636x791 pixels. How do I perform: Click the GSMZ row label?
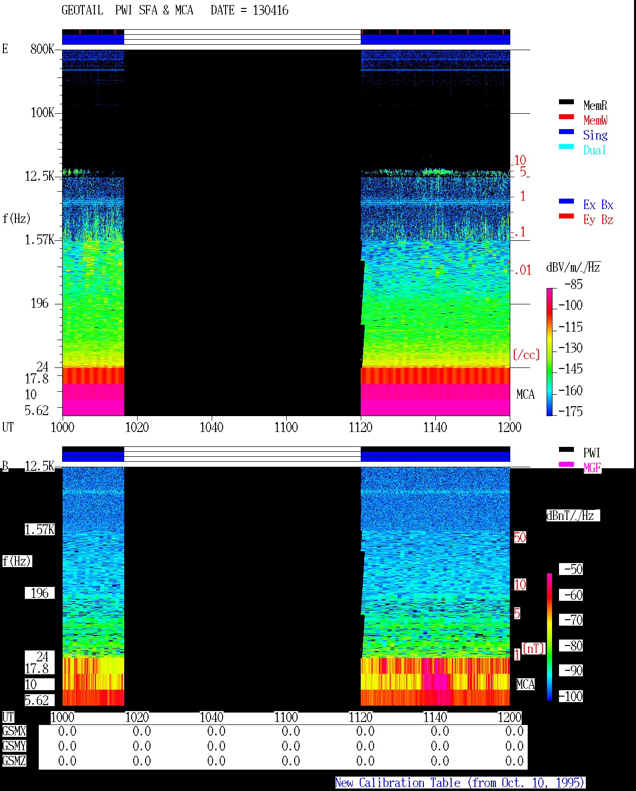[x=14, y=761]
